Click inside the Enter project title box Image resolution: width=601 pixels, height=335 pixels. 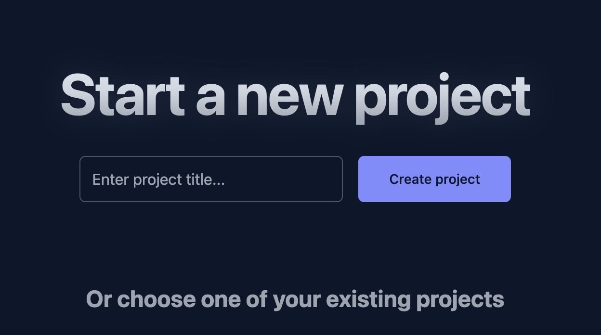(211, 179)
